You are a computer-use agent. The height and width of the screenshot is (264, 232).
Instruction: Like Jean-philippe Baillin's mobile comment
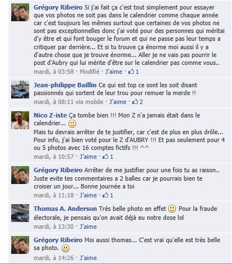[x=118, y=102]
